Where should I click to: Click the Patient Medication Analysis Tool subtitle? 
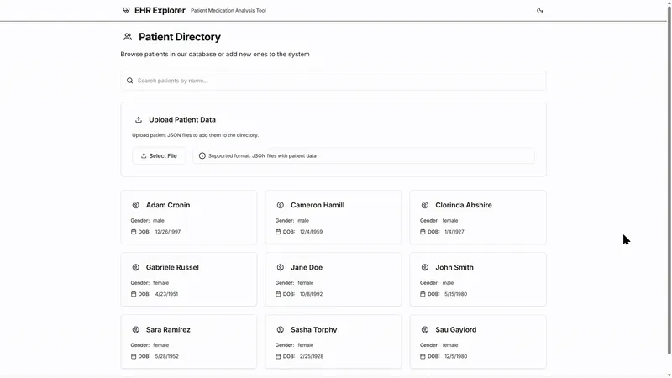228,11
